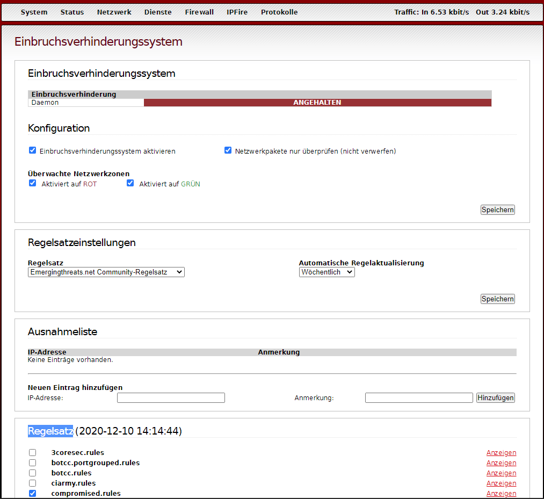The width and height of the screenshot is (544, 499).
Task: Save Regelsatzeinstellungen with Speichern button
Action: click(497, 299)
